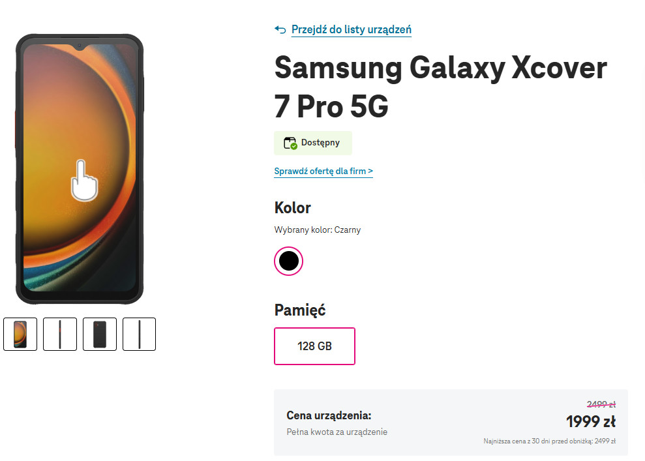
Task: Click the lowest 30-day price note
Action: 549,441
